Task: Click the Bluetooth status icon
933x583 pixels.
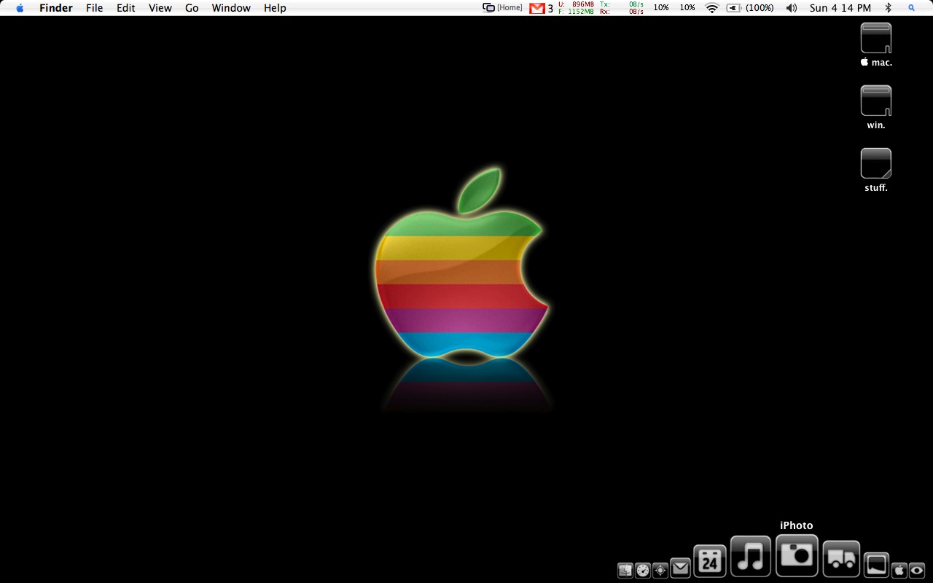Action: tap(888, 8)
